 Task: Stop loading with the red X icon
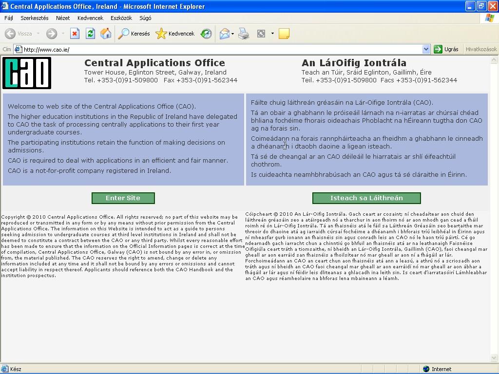click(x=75, y=34)
